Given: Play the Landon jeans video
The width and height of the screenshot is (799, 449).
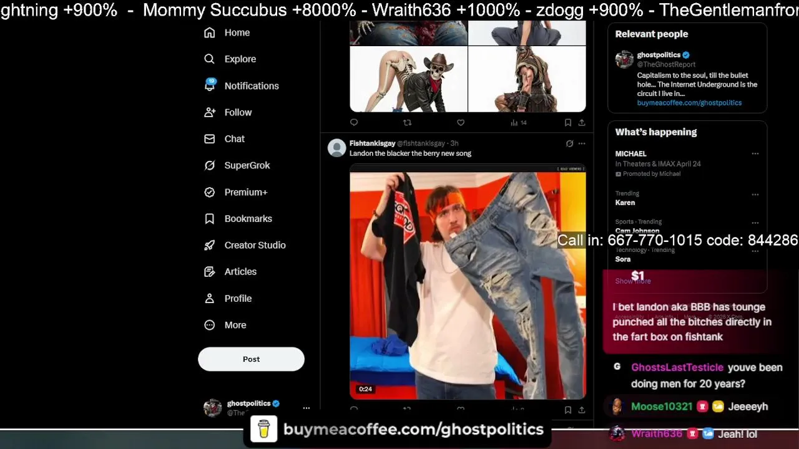Looking at the screenshot, I should 468,282.
